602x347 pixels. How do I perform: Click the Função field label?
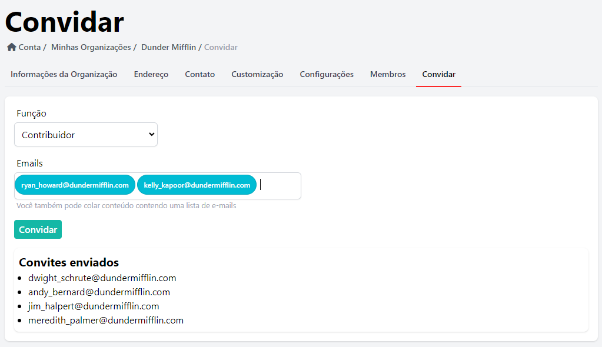[x=31, y=114]
